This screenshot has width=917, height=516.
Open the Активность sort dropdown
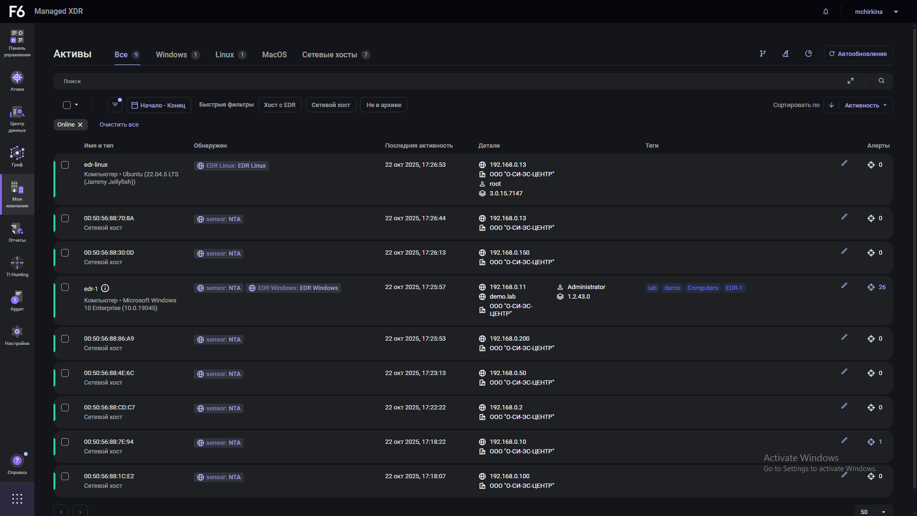(865, 105)
